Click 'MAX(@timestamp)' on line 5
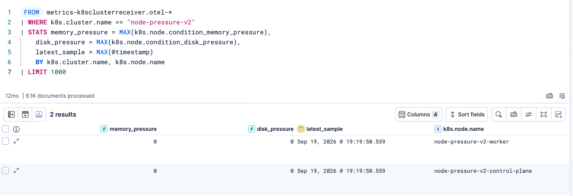573x196 pixels. tap(125, 52)
